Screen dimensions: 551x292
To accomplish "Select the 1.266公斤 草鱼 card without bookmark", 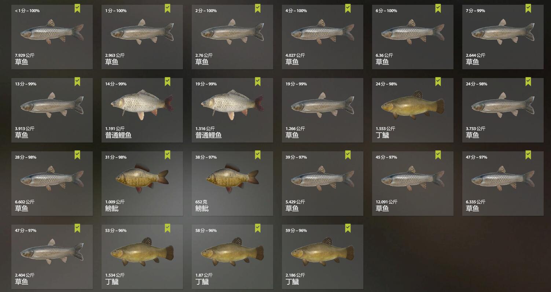I will [x=323, y=110].
